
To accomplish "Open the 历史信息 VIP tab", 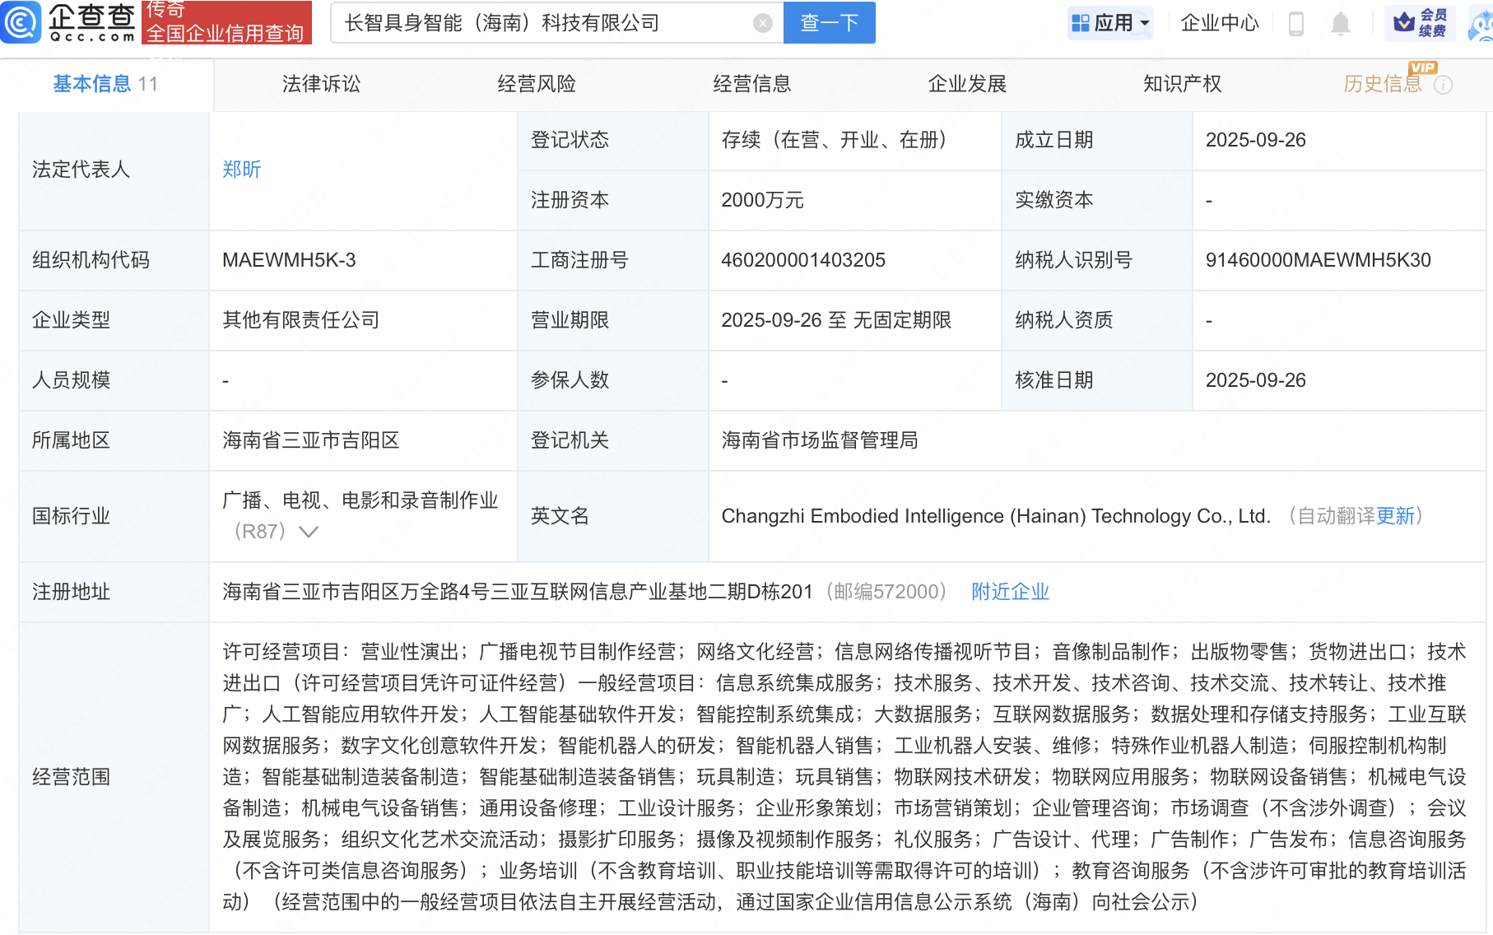I will pos(1382,84).
